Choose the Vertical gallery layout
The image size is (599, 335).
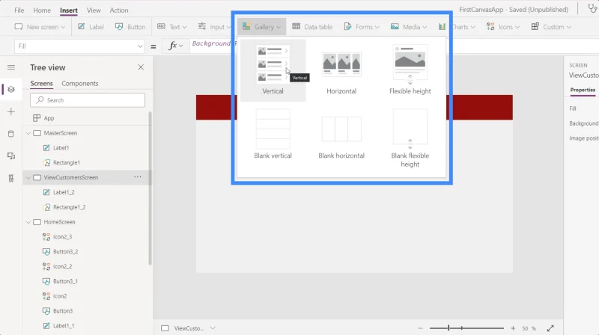(273, 70)
